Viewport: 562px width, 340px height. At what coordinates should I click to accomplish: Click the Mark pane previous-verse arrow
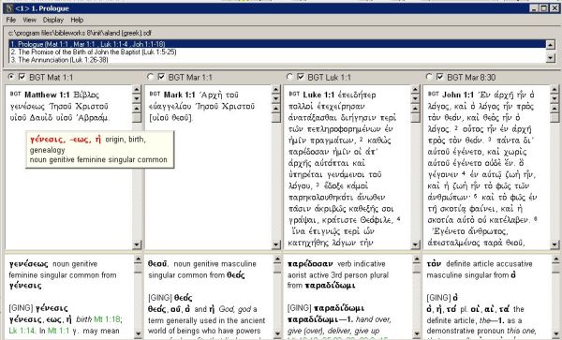pos(275,89)
